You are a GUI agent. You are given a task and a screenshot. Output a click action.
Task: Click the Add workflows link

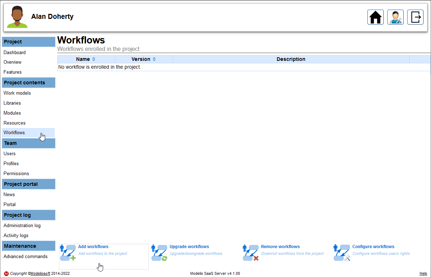tap(93, 247)
